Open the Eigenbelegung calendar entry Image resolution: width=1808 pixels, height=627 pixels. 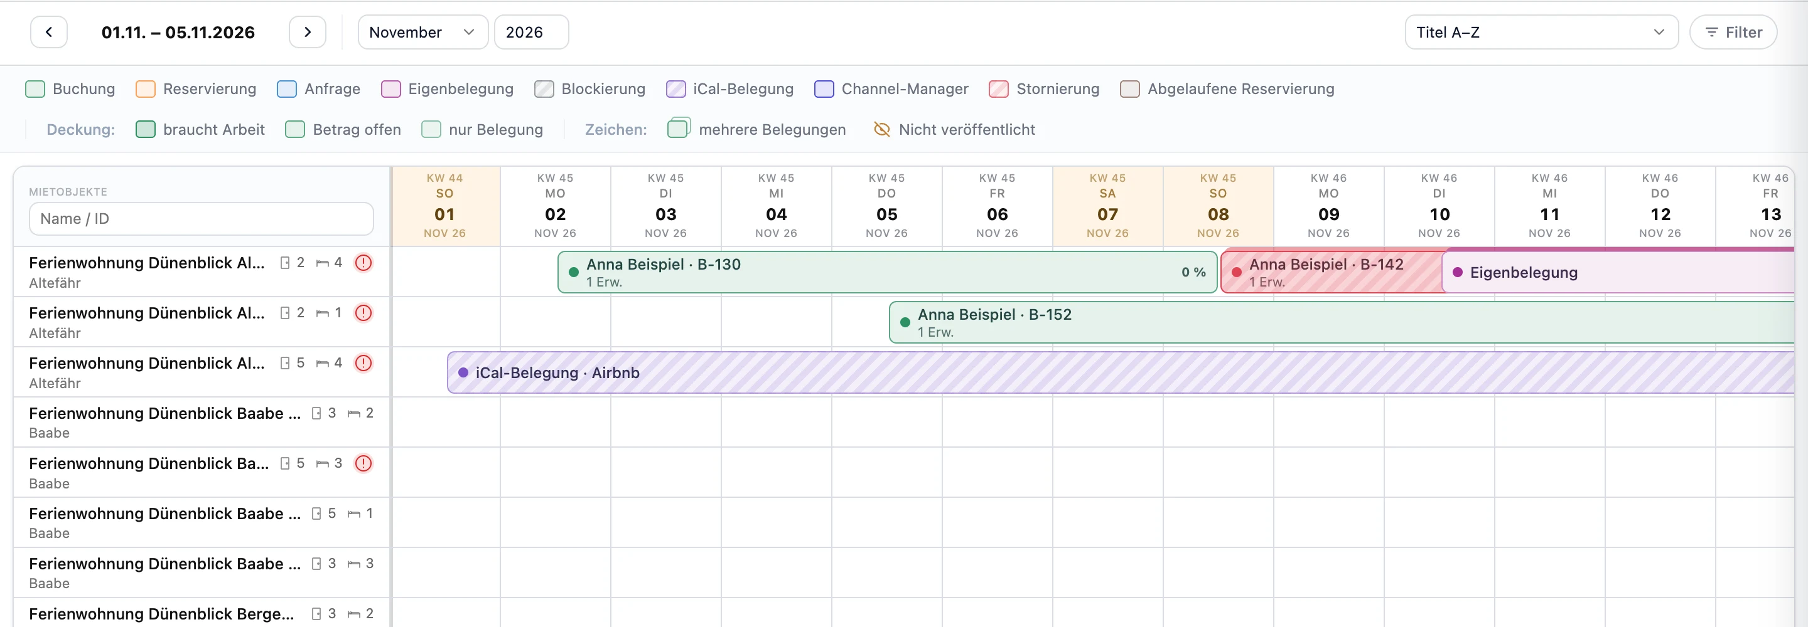(1618, 272)
